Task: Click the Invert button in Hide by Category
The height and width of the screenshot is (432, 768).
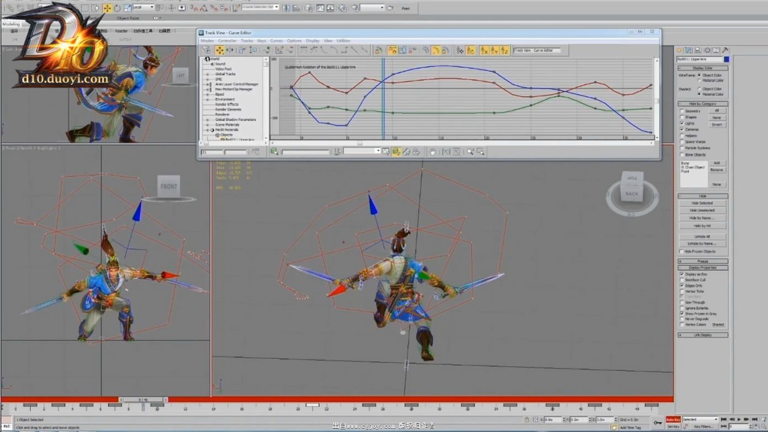Action: click(717, 125)
